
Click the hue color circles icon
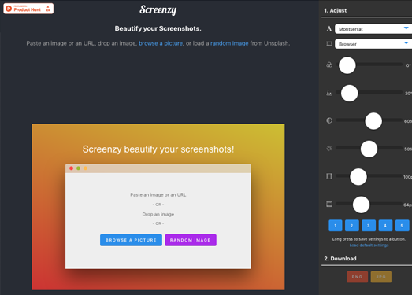(x=329, y=65)
